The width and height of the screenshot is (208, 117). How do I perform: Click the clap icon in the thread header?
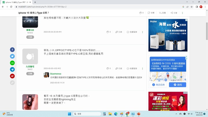pyautogui.click(x=141, y=13)
